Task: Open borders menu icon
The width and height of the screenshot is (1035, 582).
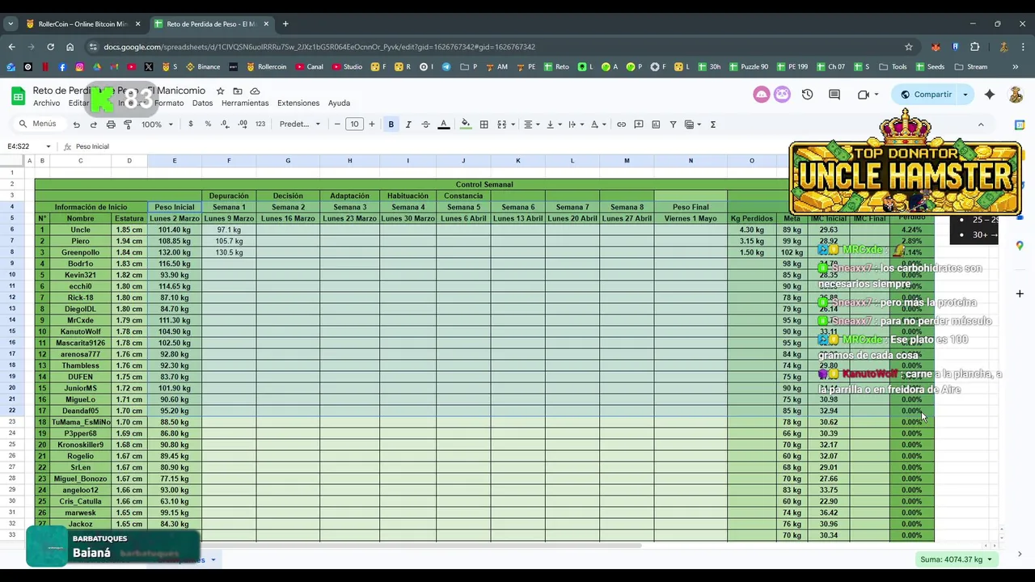Action: (x=484, y=124)
